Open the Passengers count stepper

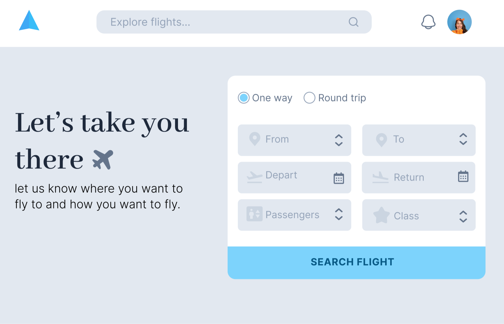click(339, 214)
